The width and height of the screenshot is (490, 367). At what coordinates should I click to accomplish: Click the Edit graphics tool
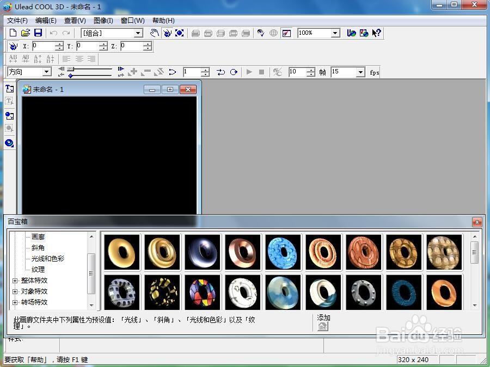click(9, 128)
